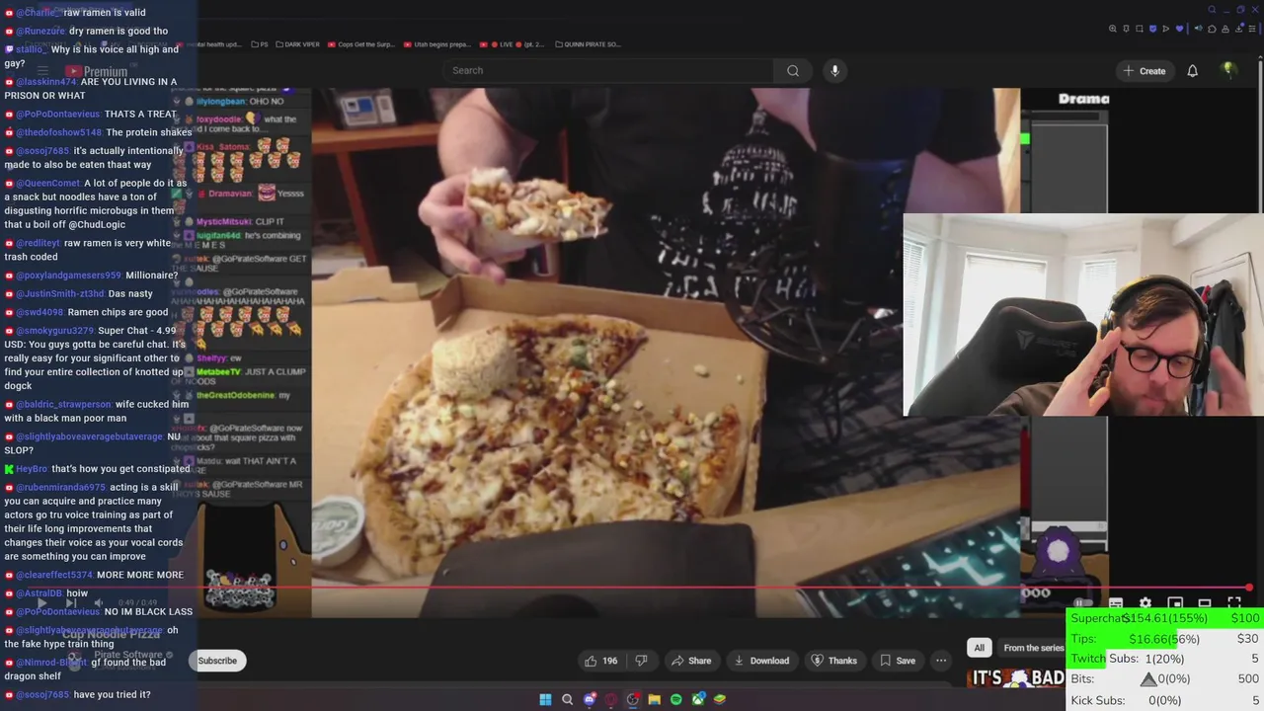Click the browser pinboard pin icon
The height and width of the screenshot is (711, 1264).
pos(1126,29)
